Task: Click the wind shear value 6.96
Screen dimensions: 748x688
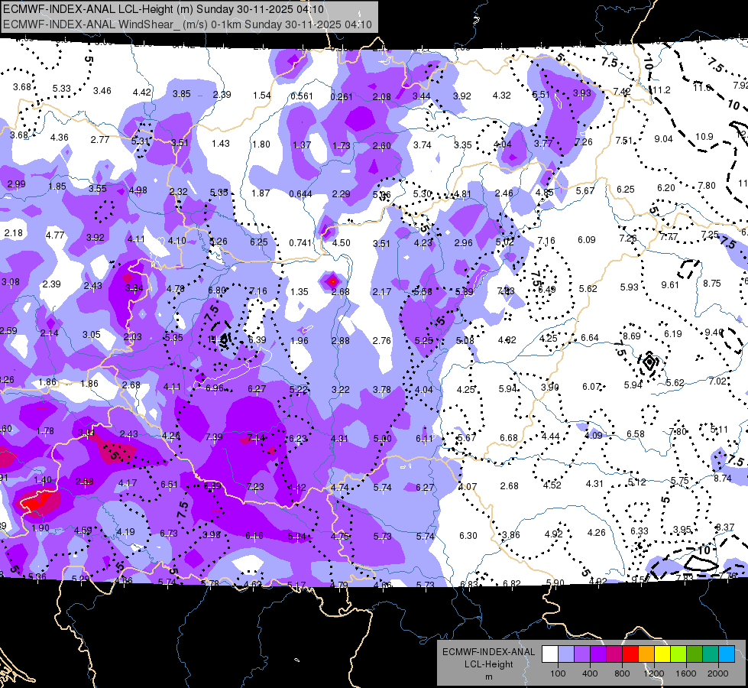Action: pos(215,388)
